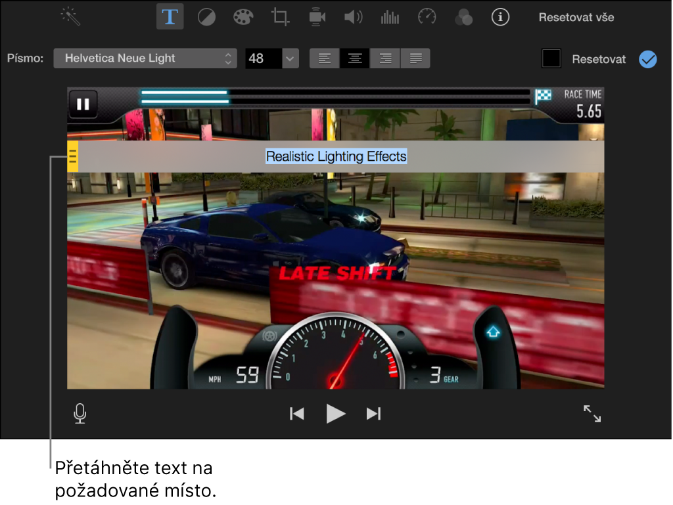Open the Helvetica Neue Light font dropdown
673x505 pixels.
click(x=145, y=58)
